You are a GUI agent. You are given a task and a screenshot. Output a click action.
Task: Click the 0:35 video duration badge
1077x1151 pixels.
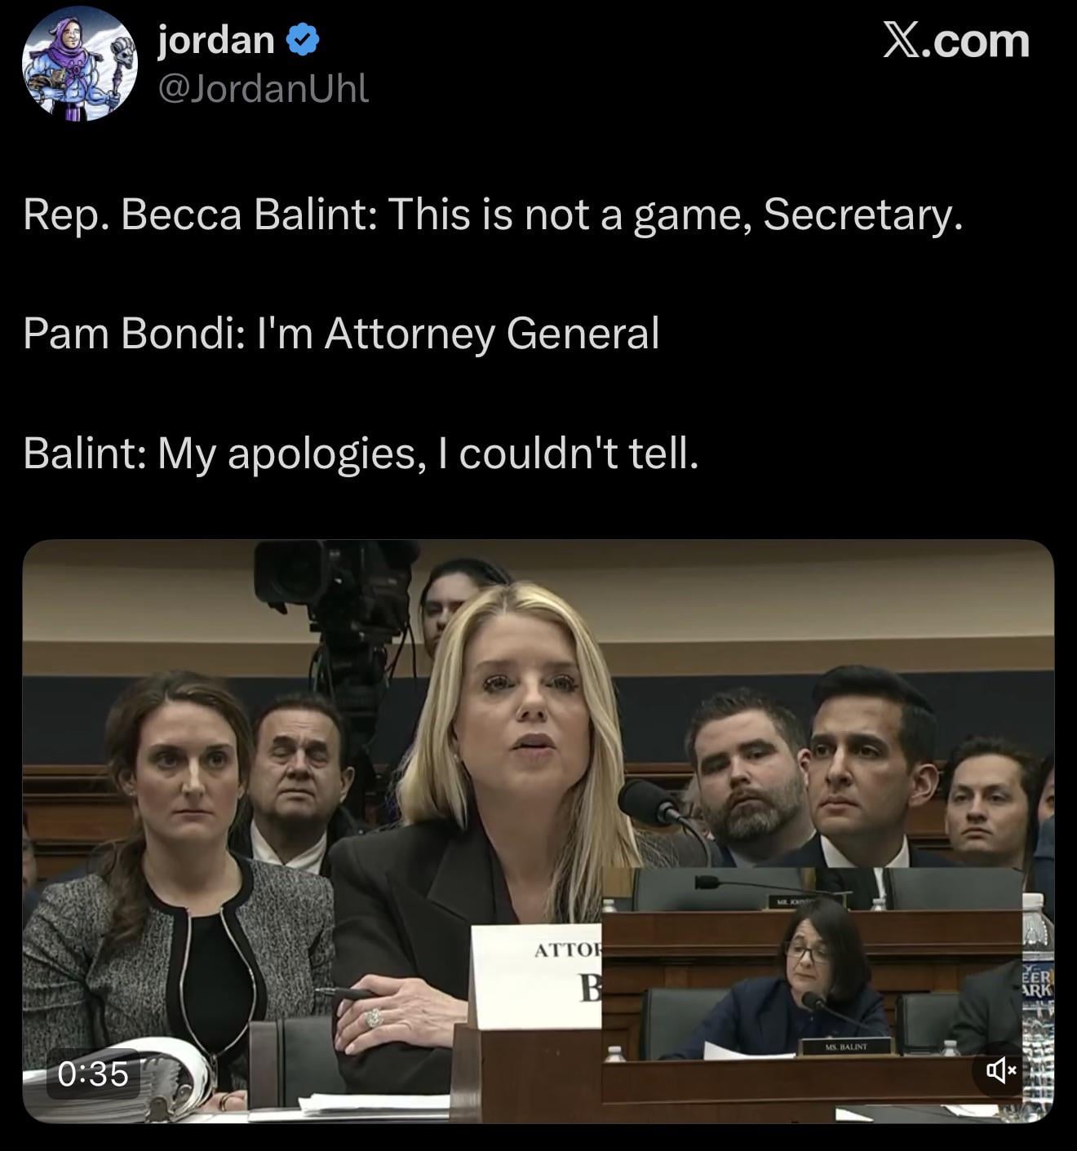(93, 1074)
